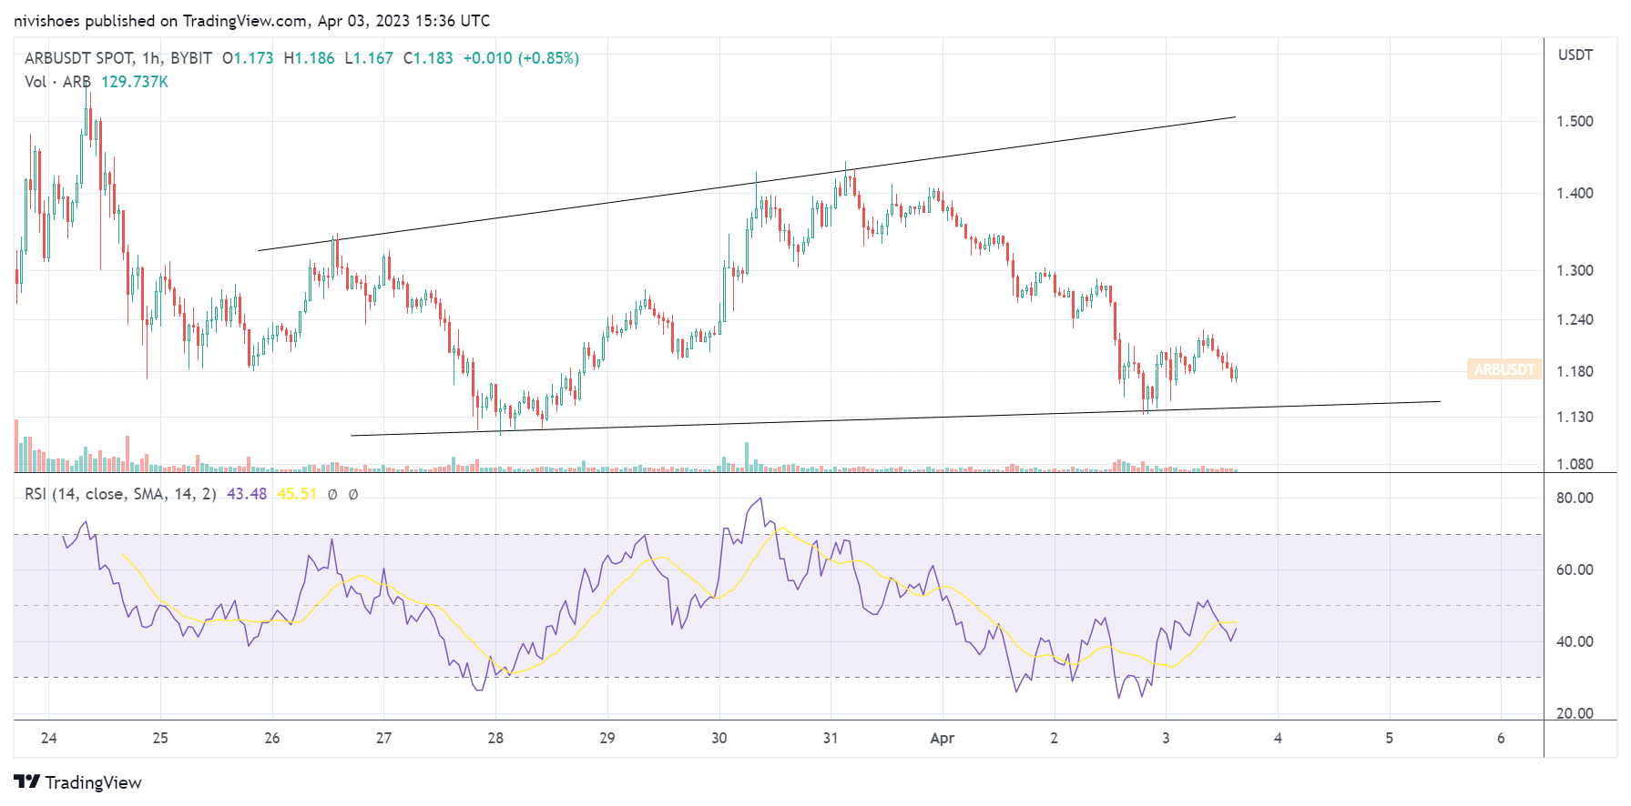Click the +0.010 (+0.85%) change value
This screenshot has width=1631, height=806.
tap(521, 58)
